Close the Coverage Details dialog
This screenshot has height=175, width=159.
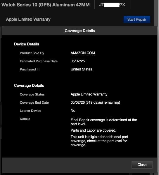142,165
